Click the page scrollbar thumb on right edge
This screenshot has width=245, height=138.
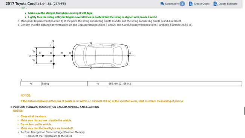tap(244, 111)
